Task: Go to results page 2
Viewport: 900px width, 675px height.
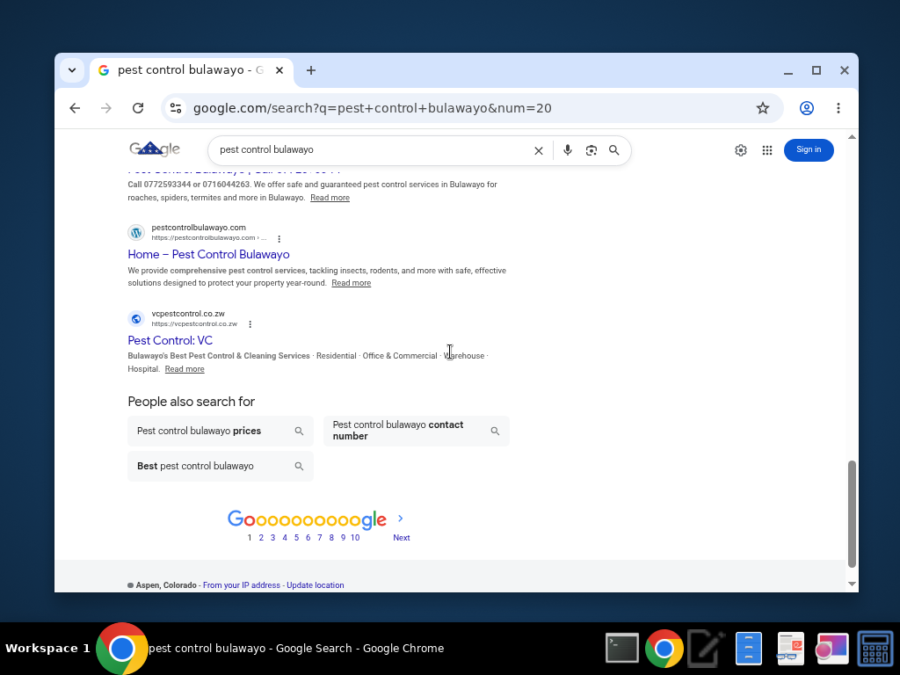Action: (261, 538)
